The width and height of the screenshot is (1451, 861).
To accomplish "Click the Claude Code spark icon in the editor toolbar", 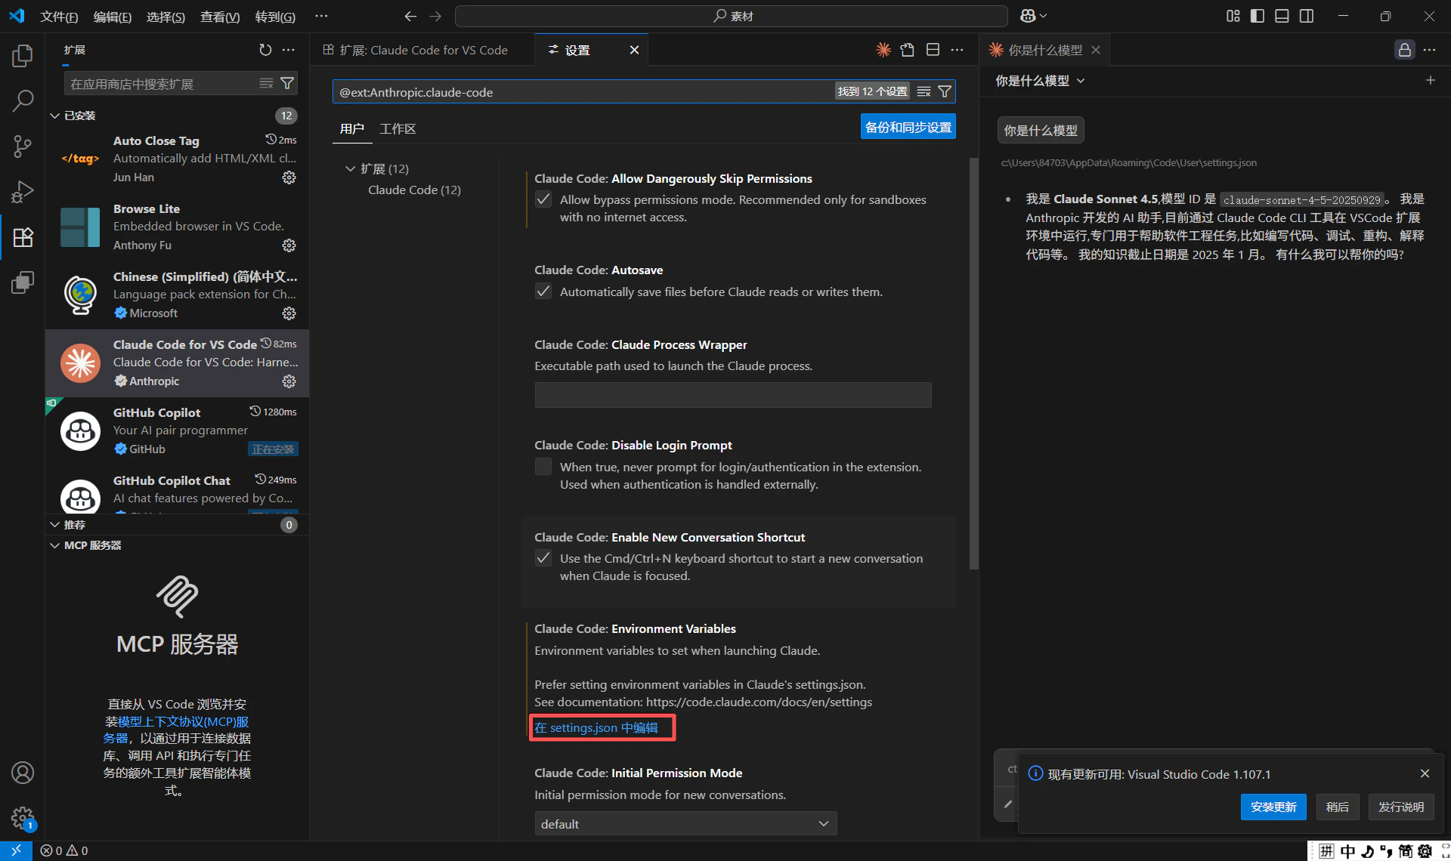I will point(883,49).
